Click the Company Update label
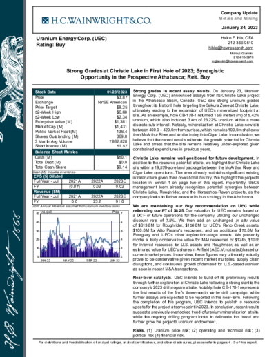This screenshot has width=276, height=357. 239,13
